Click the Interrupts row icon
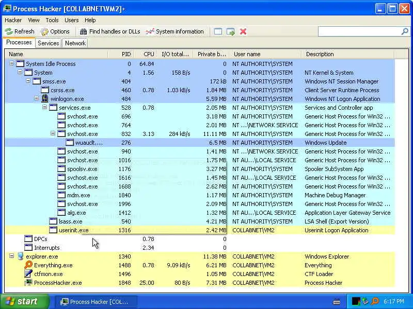 tap(28, 247)
